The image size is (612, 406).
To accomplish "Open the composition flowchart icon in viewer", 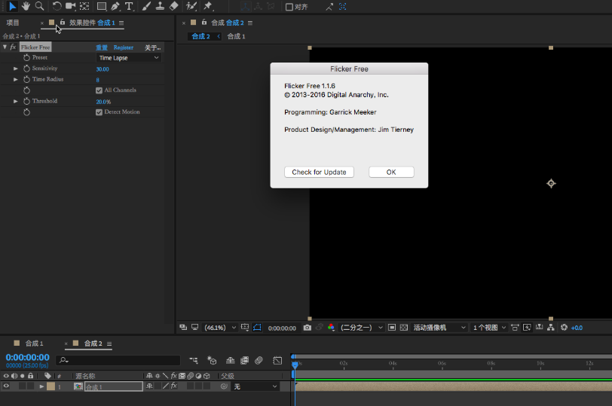I will (551, 328).
